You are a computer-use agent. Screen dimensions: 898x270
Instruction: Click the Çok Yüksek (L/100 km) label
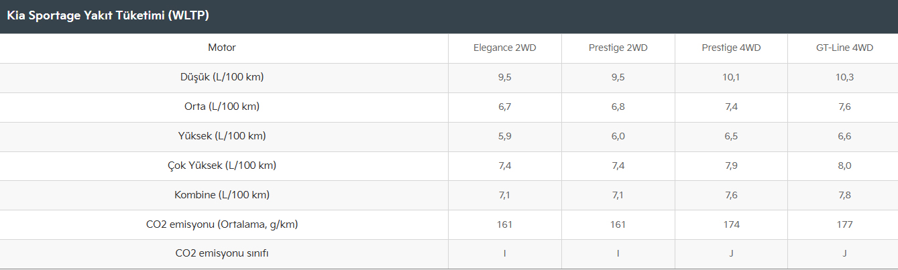coord(222,165)
